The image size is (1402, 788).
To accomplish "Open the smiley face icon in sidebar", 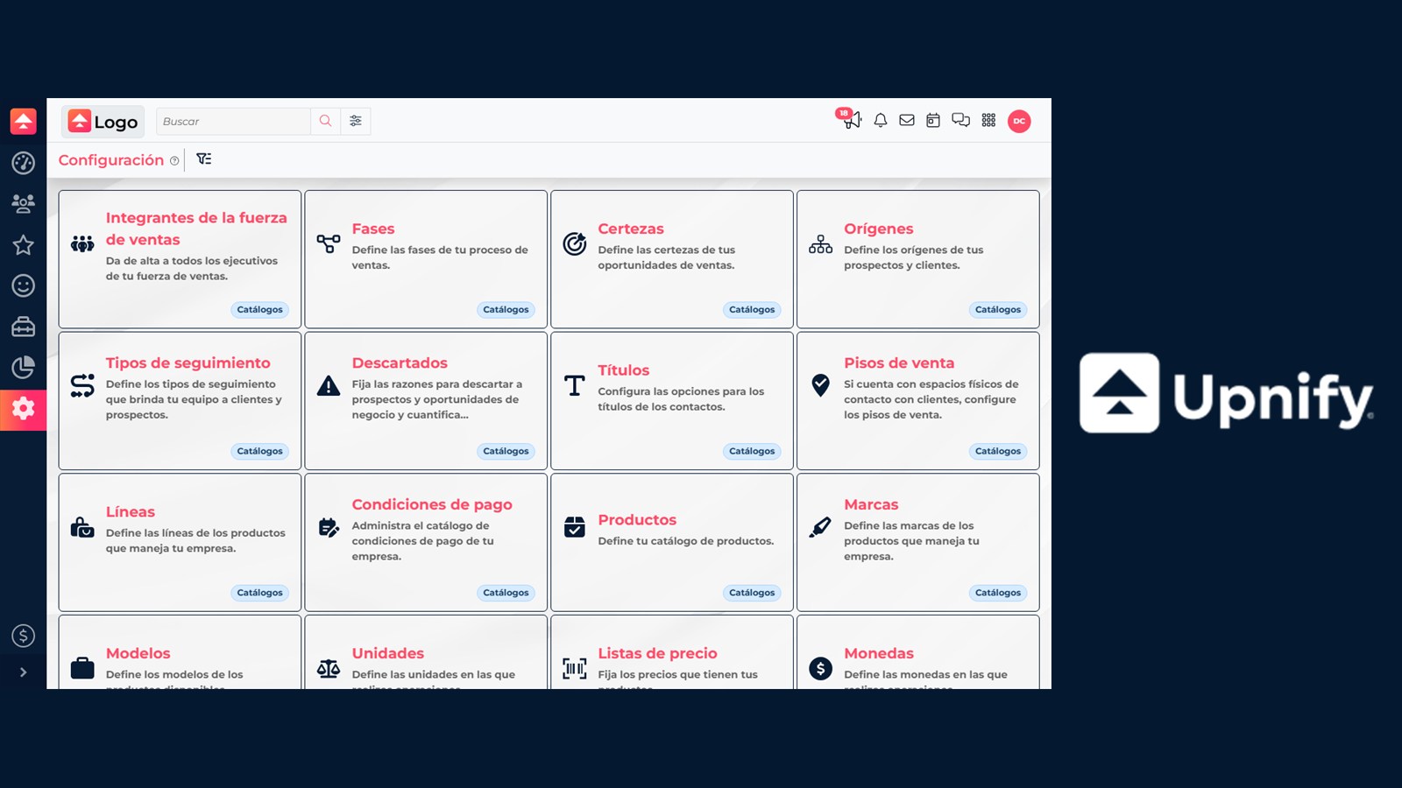I will point(23,285).
